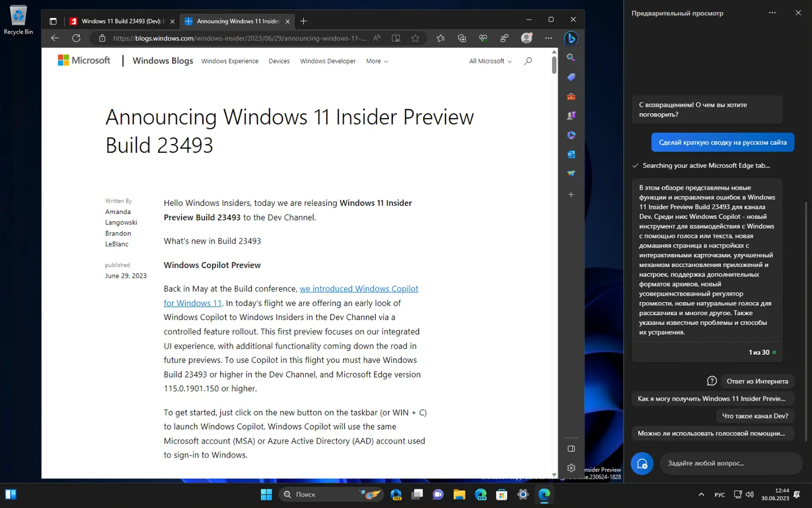Open the Games chess-piece sidebar icon
The image size is (812, 508).
point(571,115)
